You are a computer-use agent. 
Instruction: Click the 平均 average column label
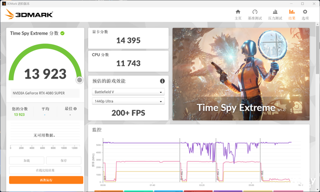point(45,109)
